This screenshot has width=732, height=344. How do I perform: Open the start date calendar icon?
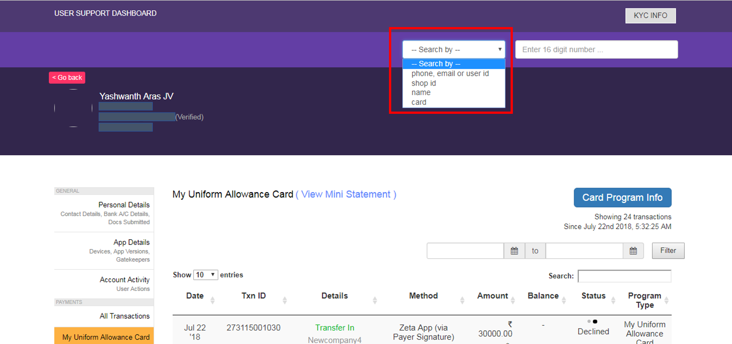[x=514, y=251]
